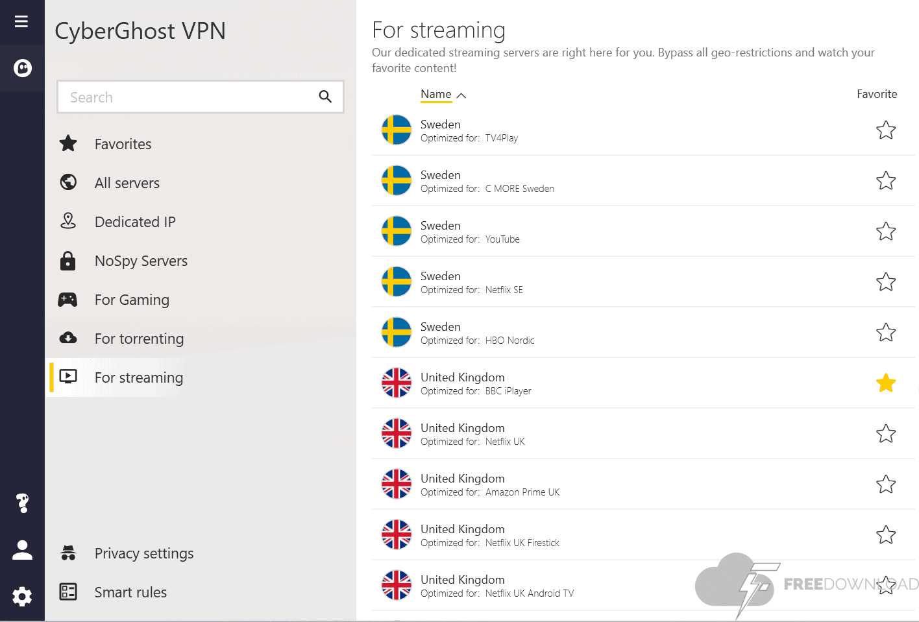
Task: Favorite the Sweden HBO Nordic server
Action: pos(885,333)
